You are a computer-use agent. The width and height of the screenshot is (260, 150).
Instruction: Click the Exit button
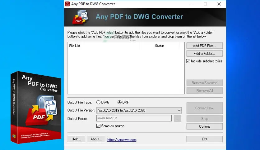[204, 139]
